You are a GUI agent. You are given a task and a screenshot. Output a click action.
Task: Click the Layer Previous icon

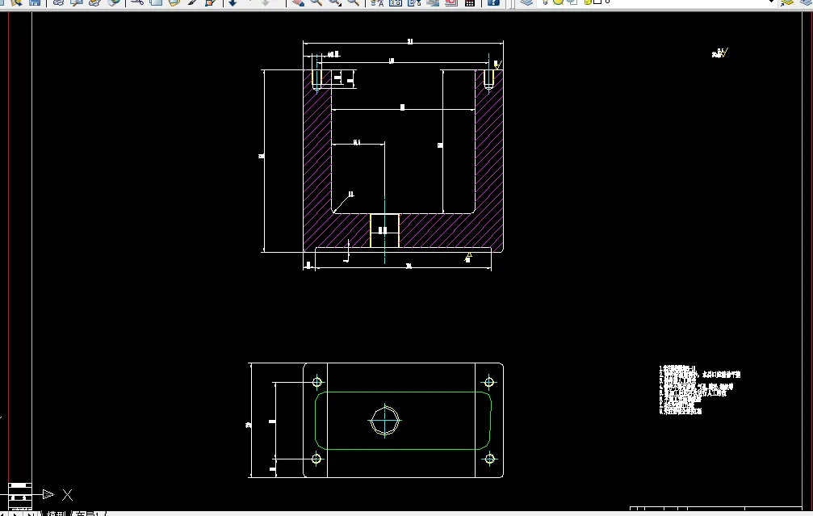(x=807, y=2)
